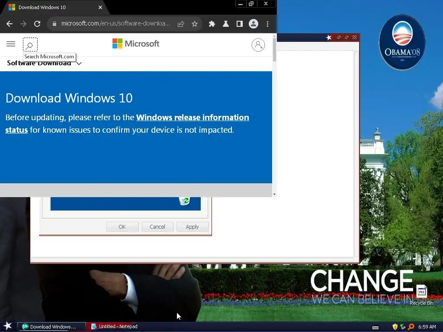
Task: Close the Download Windows 10 tab
Action: (x=100, y=7)
